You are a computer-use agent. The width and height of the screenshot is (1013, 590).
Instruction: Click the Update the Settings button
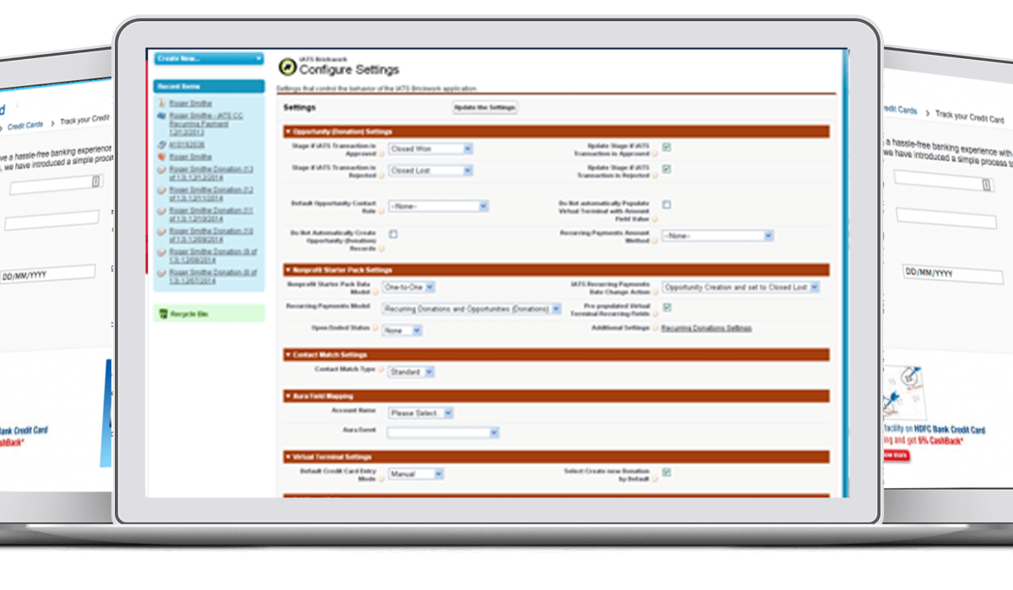point(485,108)
